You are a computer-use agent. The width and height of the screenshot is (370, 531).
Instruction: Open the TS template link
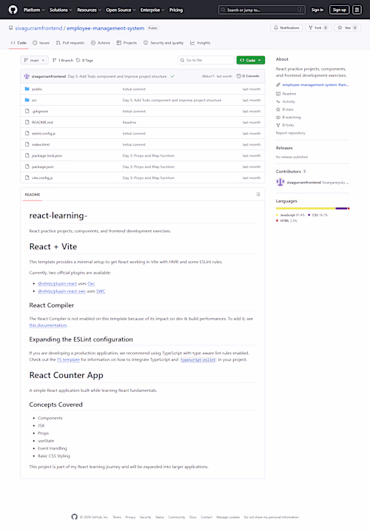click(68, 359)
